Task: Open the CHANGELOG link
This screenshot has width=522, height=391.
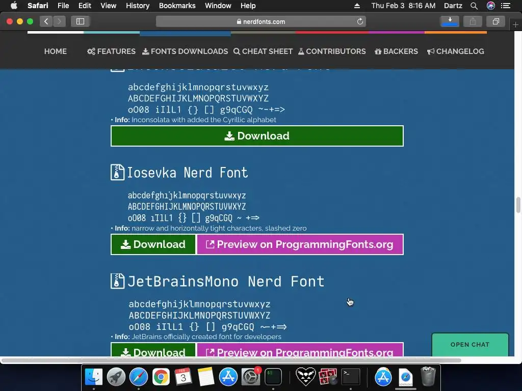Action: pyautogui.click(x=455, y=51)
